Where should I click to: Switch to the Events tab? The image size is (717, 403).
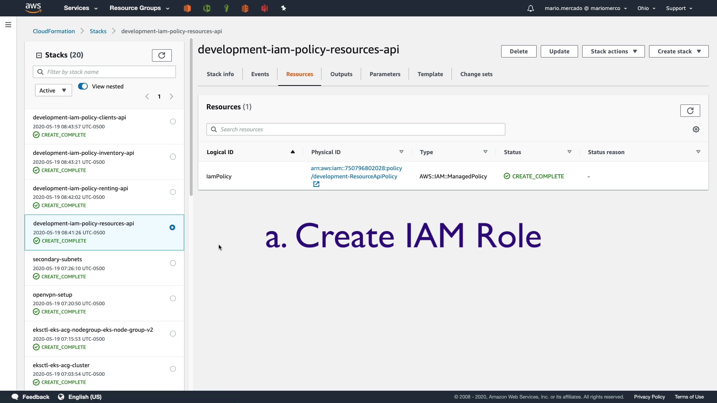point(260,74)
